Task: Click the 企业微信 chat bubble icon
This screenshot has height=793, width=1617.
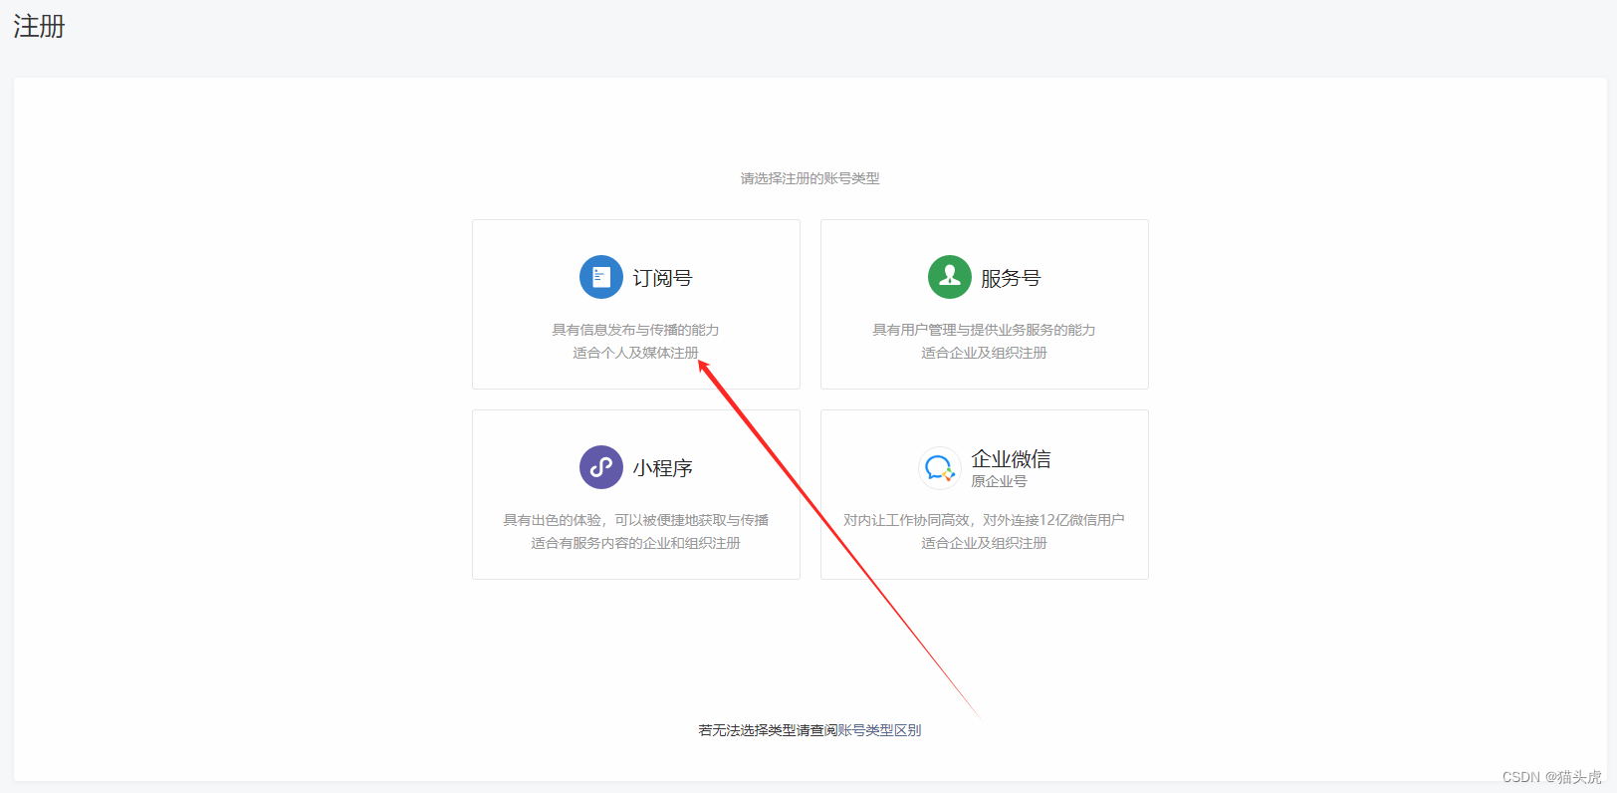Action: click(x=939, y=467)
